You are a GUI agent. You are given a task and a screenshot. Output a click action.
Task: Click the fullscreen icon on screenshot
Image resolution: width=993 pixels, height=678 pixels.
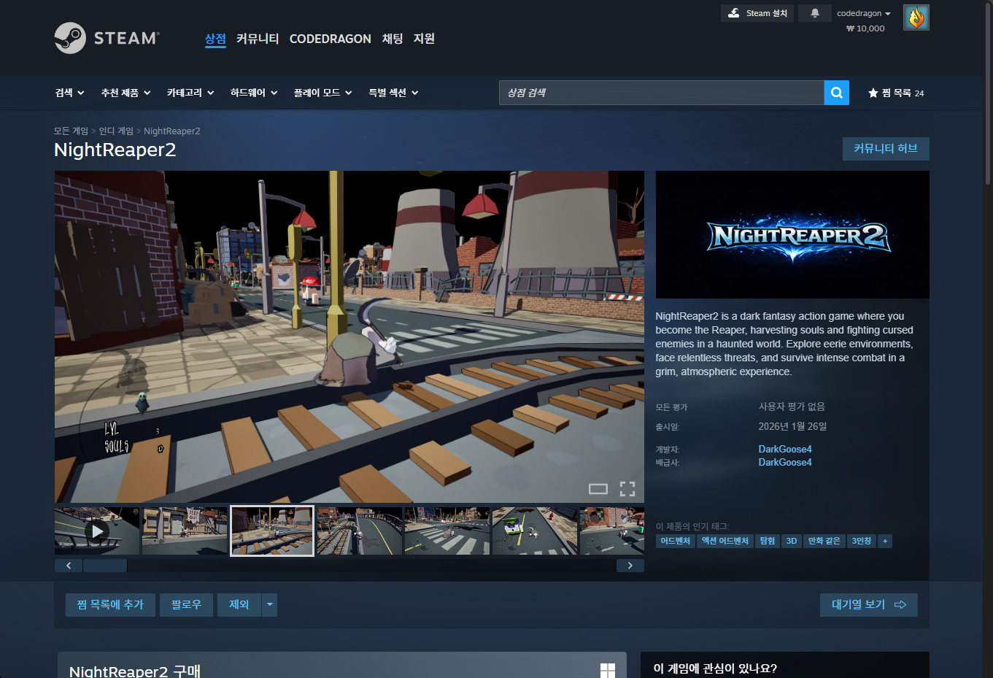point(627,489)
